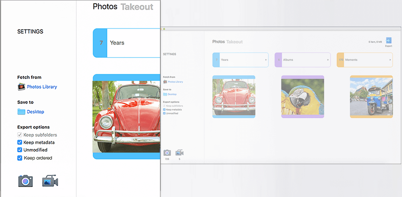Select the Years card in the small window
The width and height of the screenshot is (402, 197).
240,60
